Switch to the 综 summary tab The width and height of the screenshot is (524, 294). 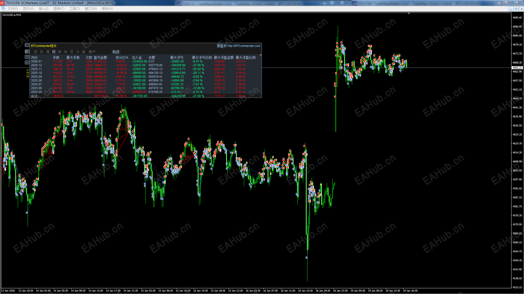pyautogui.click(x=35, y=52)
